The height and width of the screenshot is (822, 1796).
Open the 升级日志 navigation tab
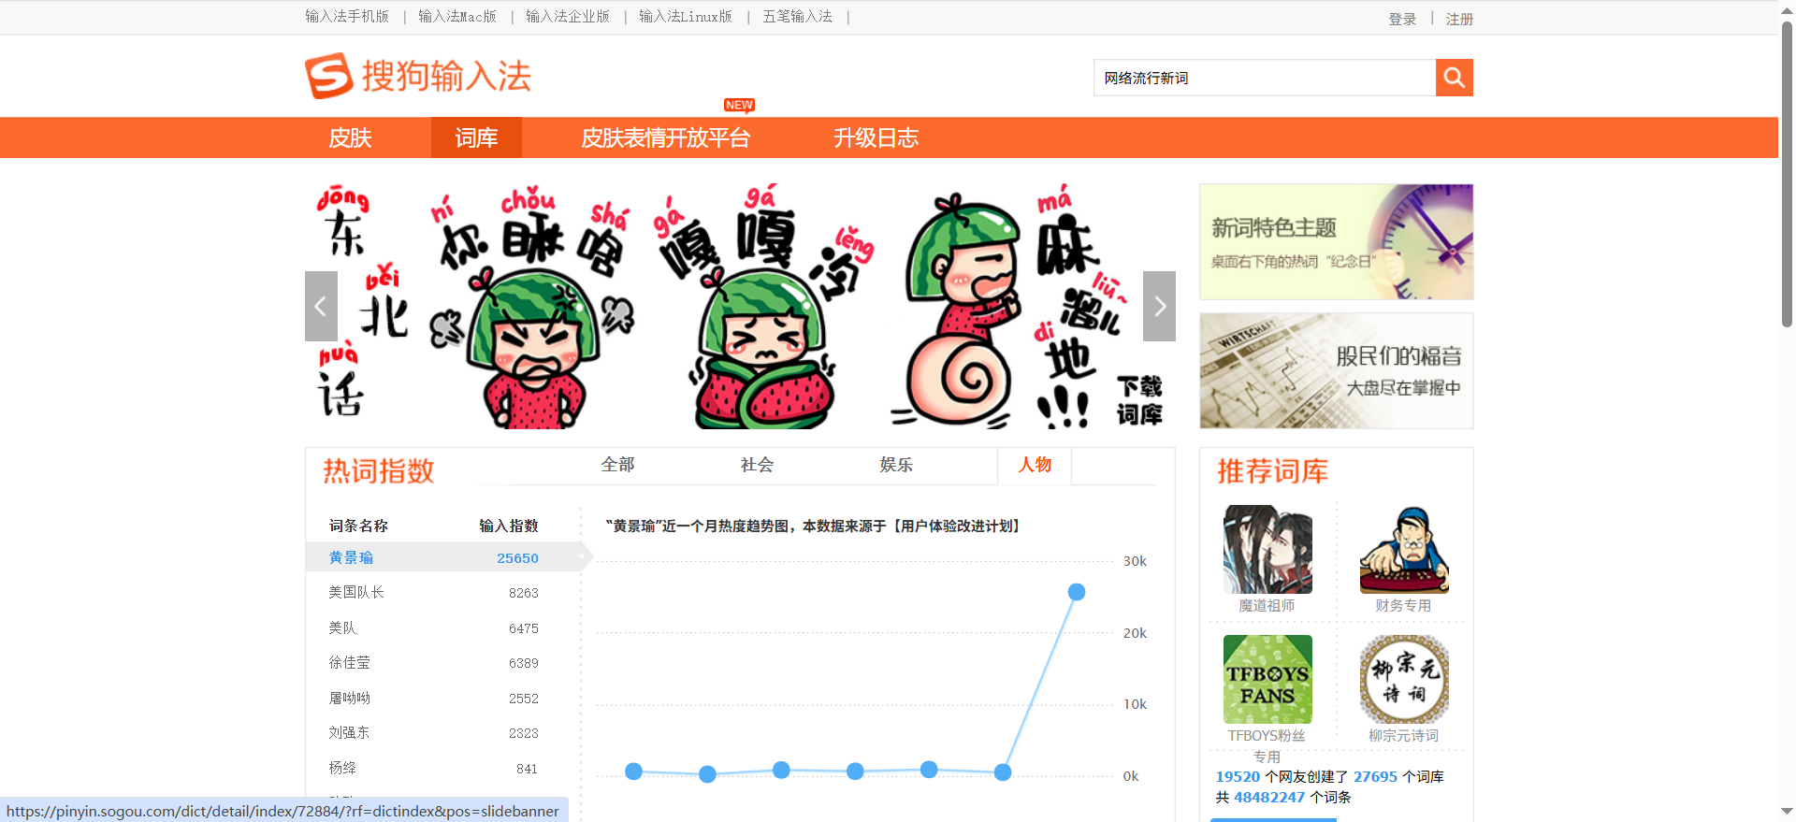(876, 137)
